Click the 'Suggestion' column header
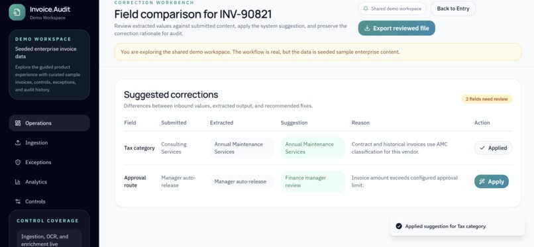This screenshot has width=534, height=247. click(294, 123)
